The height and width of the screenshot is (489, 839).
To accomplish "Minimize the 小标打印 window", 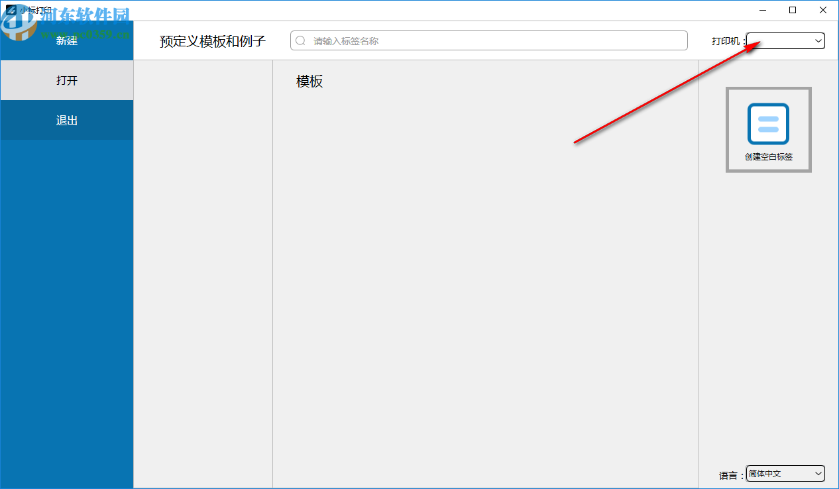I will pos(763,10).
